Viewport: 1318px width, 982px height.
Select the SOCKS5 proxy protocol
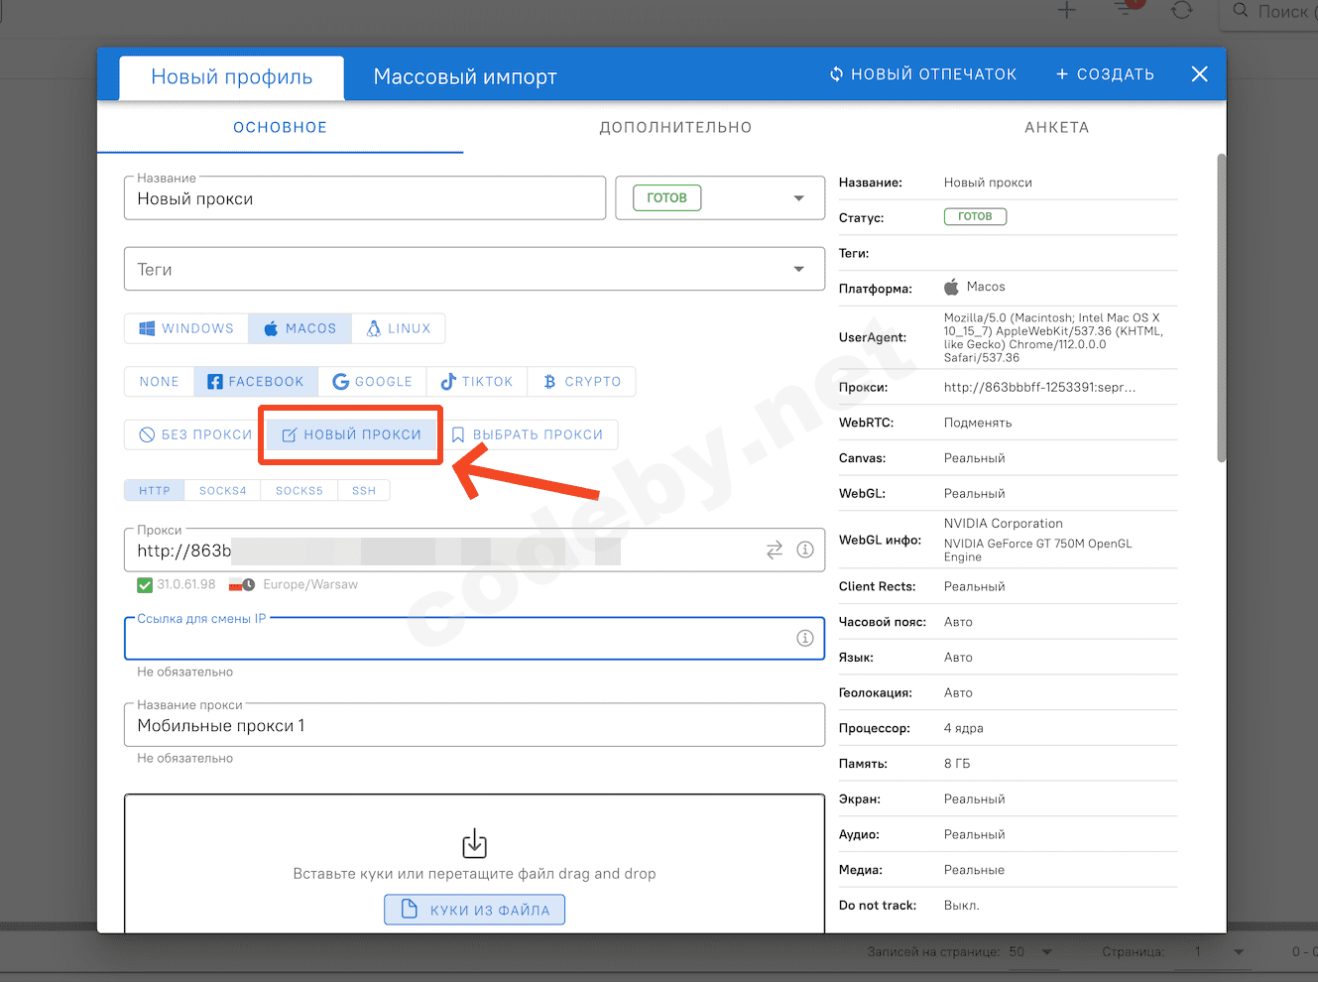pos(299,491)
